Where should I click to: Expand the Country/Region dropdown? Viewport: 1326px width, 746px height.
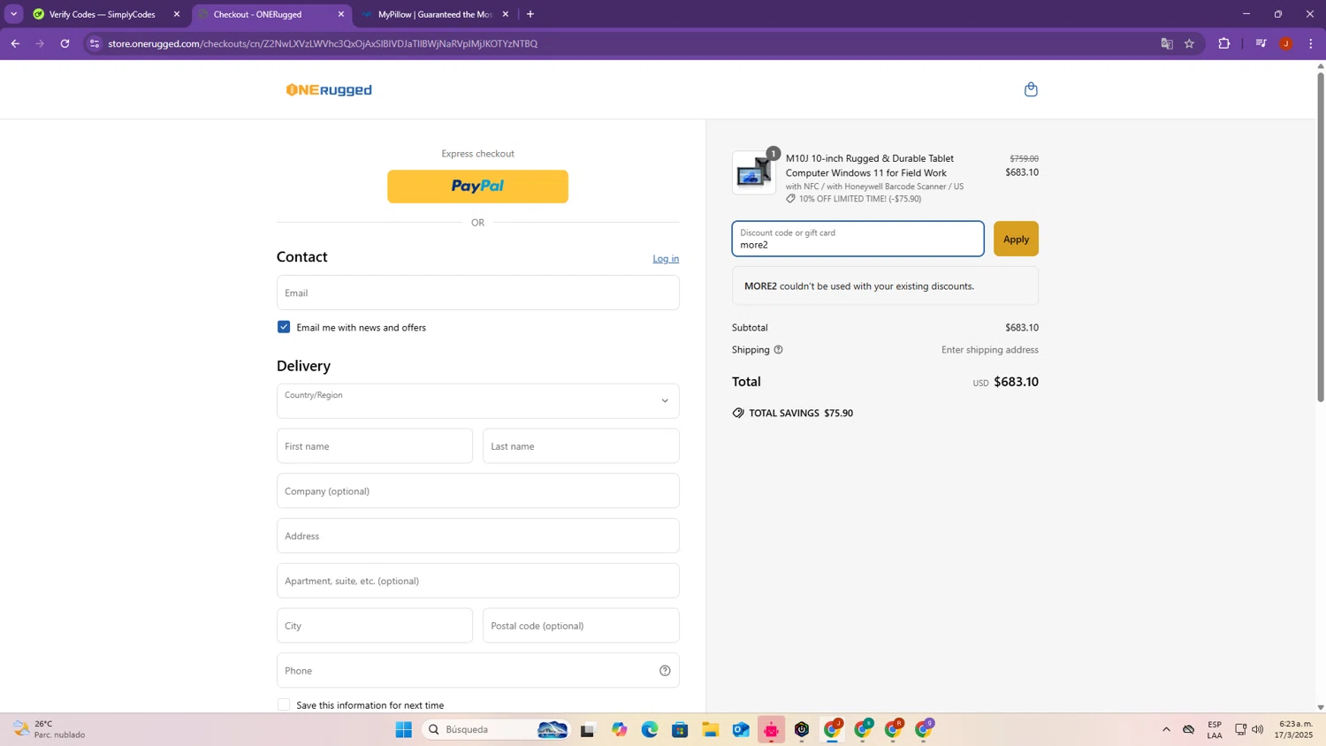[478, 401]
